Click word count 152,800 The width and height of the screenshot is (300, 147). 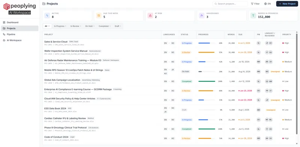pyautogui.click(x=264, y=17)
